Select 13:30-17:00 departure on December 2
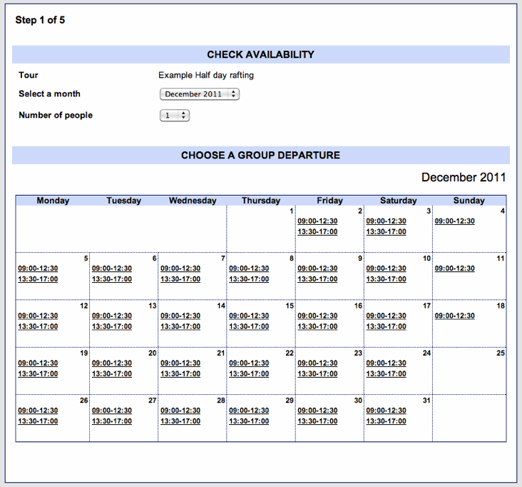 317,232
